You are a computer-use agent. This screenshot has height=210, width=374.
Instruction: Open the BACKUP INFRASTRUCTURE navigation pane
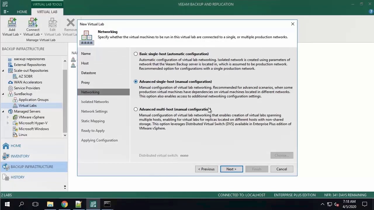[34, 167]
